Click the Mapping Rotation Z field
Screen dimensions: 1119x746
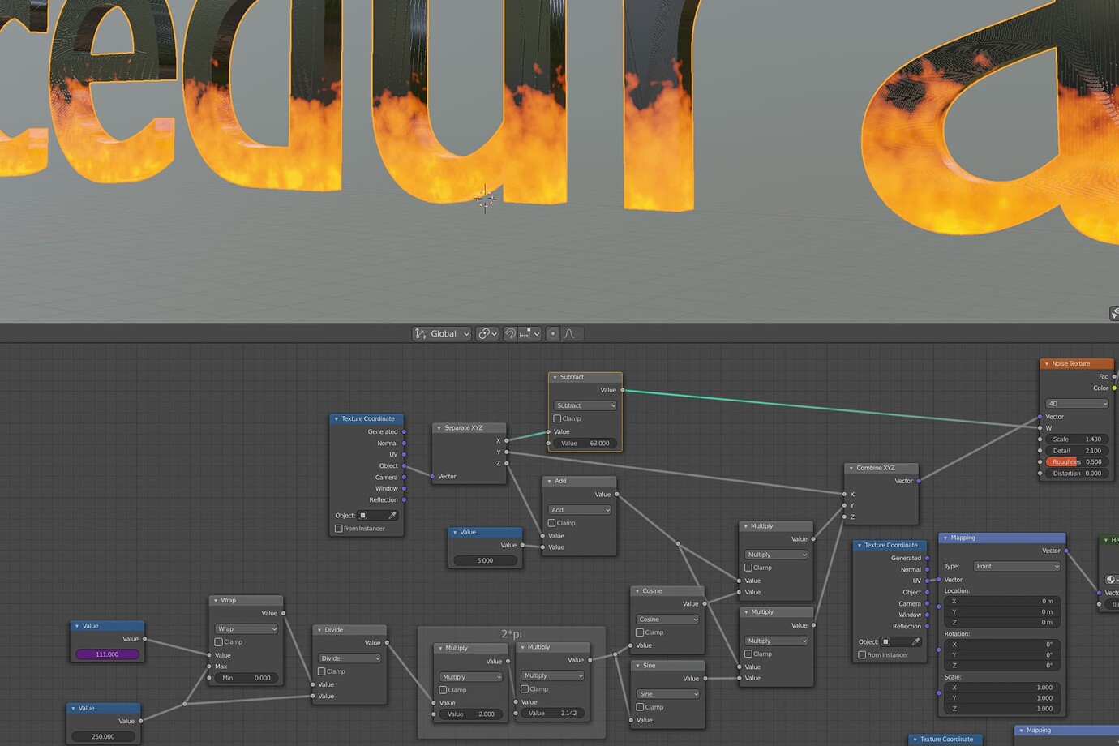[x=1002, y=665]
